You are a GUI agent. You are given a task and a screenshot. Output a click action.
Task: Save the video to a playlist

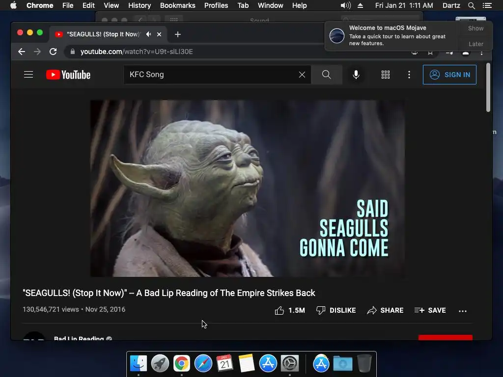pyautogui.click(x=430, y=310)
